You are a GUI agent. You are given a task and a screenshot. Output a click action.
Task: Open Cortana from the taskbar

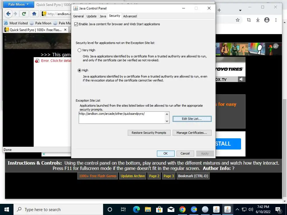(110, 209)
